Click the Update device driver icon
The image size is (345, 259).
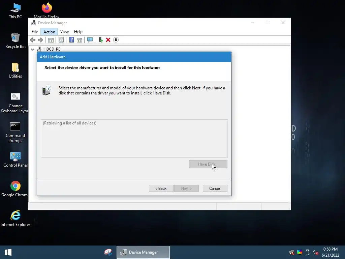pos(100,40)
